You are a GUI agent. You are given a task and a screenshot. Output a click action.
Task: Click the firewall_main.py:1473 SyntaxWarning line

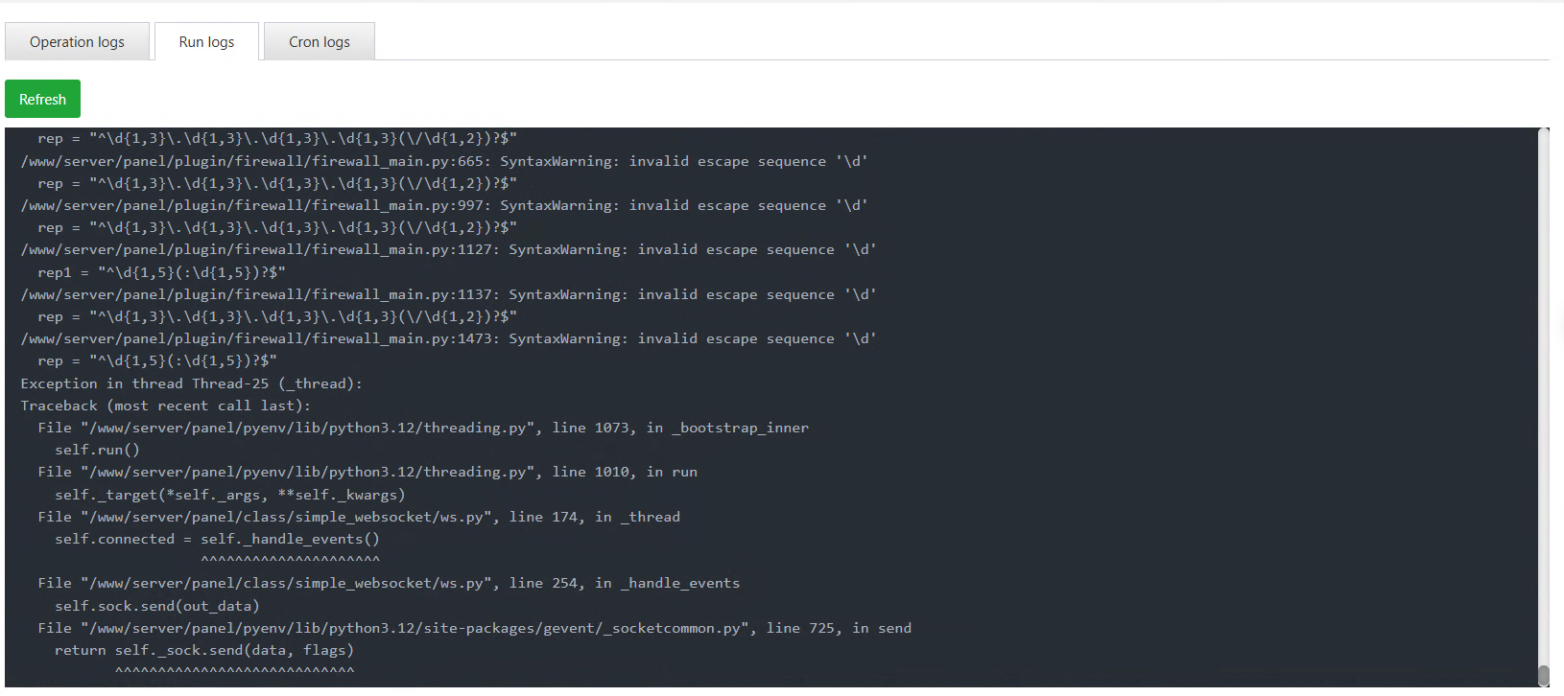pos(448,338)
